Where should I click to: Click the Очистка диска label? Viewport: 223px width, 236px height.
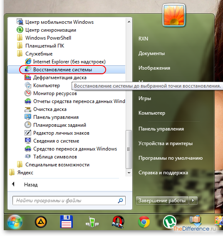(50, 109)
